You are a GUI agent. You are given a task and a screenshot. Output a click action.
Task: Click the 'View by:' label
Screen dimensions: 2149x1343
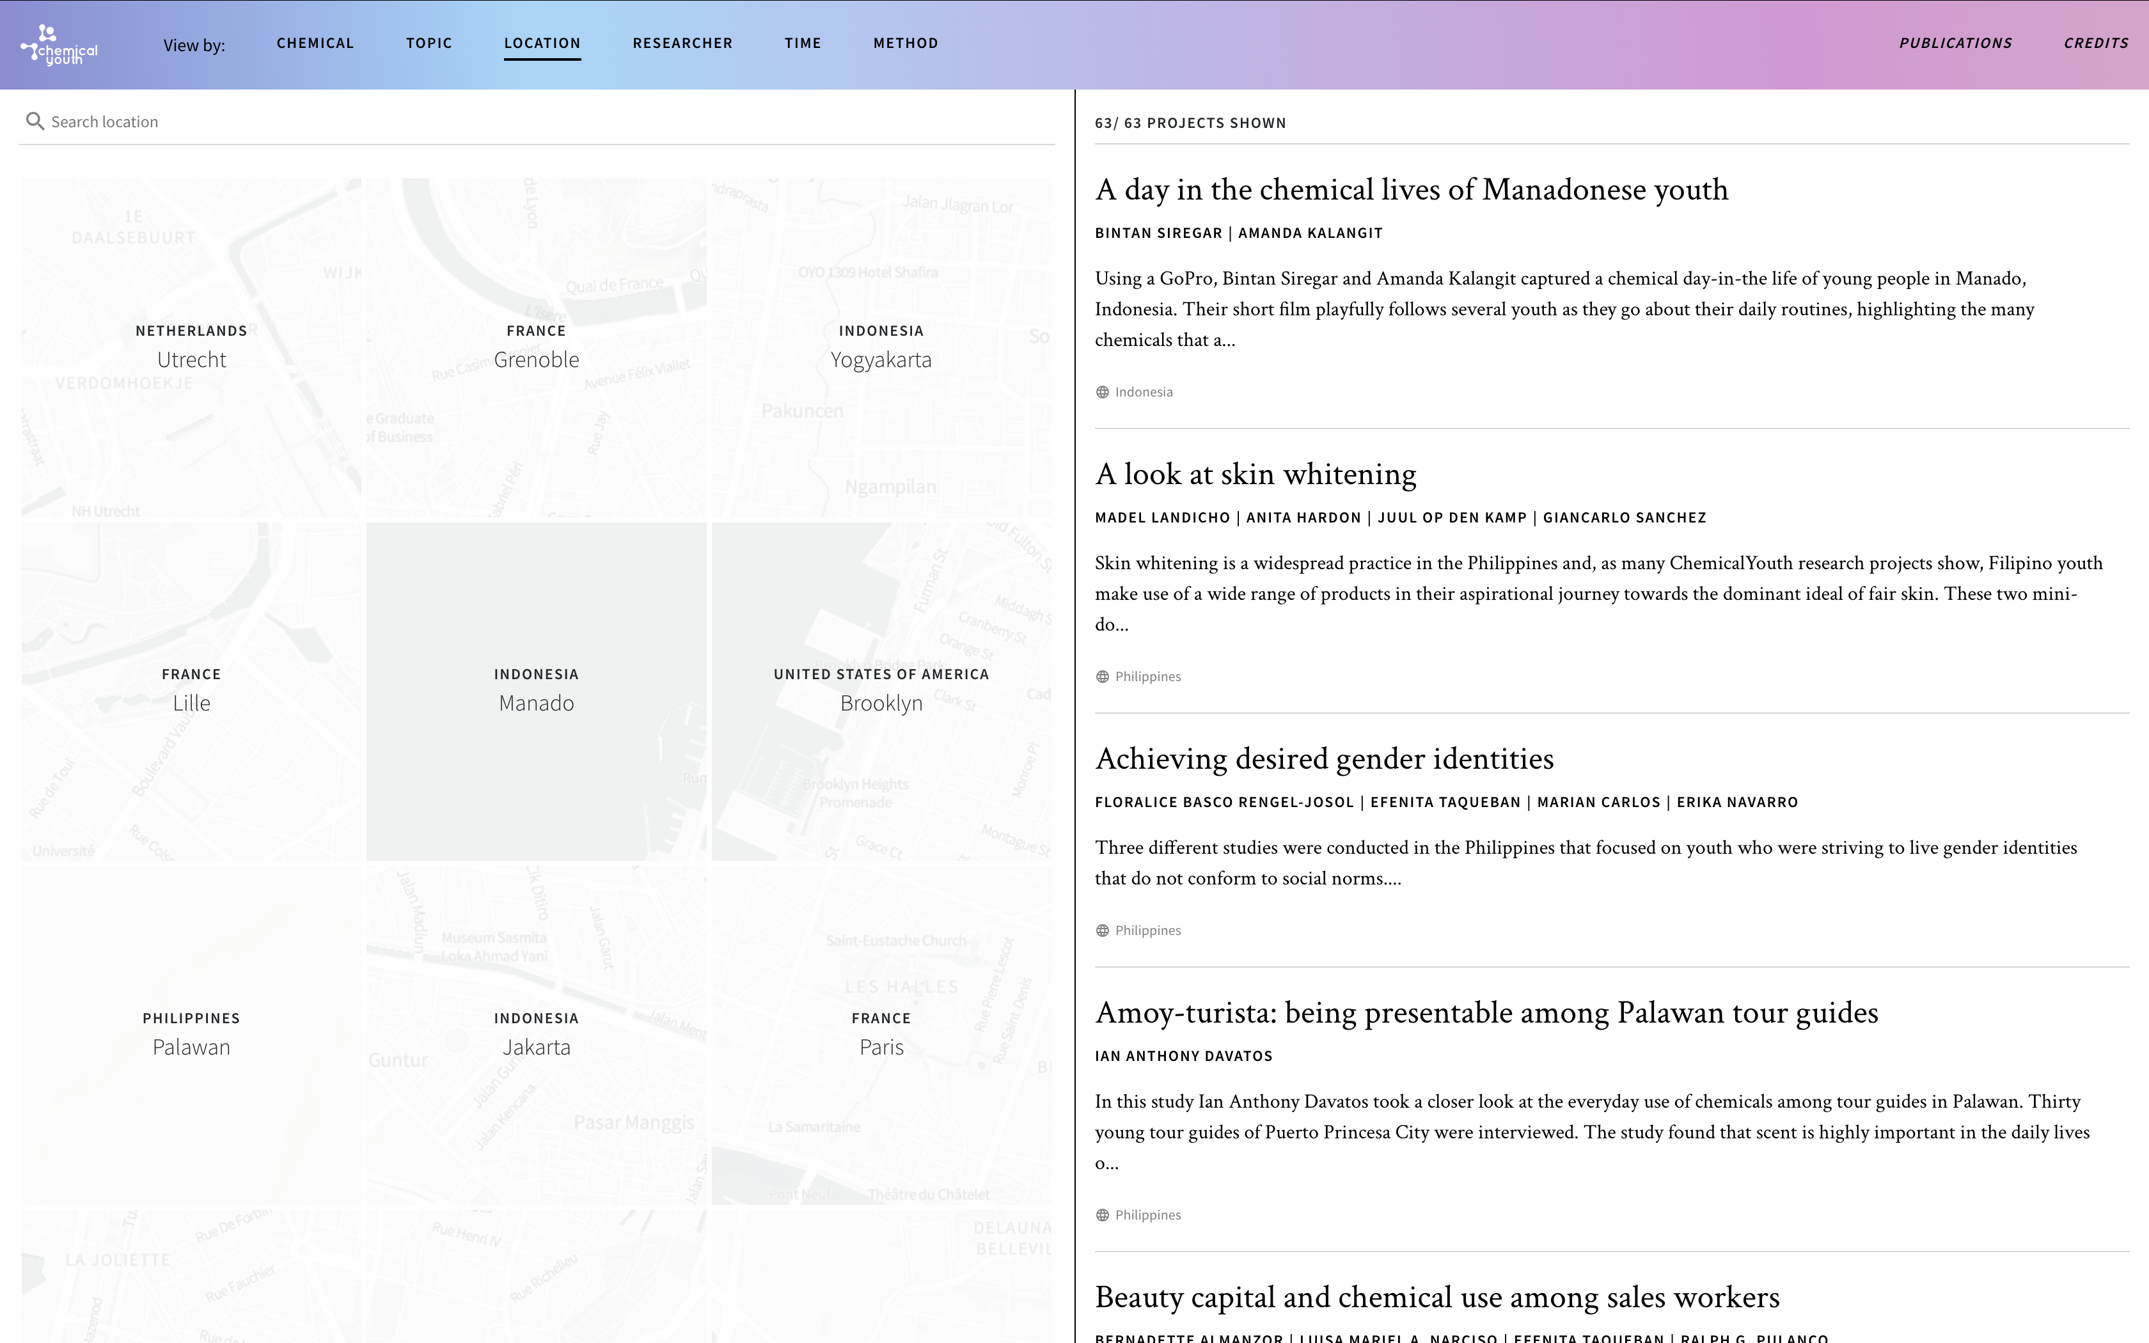tap(194, 45)
